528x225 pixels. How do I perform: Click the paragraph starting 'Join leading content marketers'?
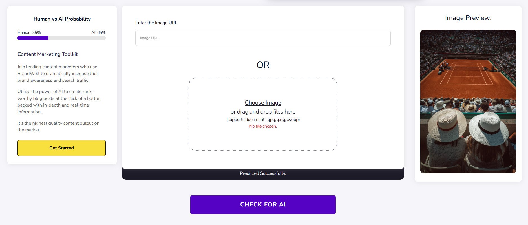point(58,74)
